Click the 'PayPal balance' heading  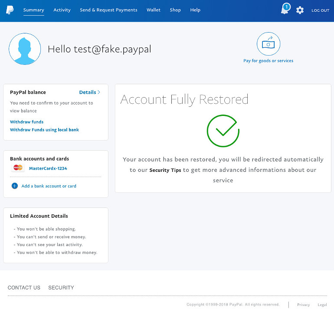(x=28, y=92)
